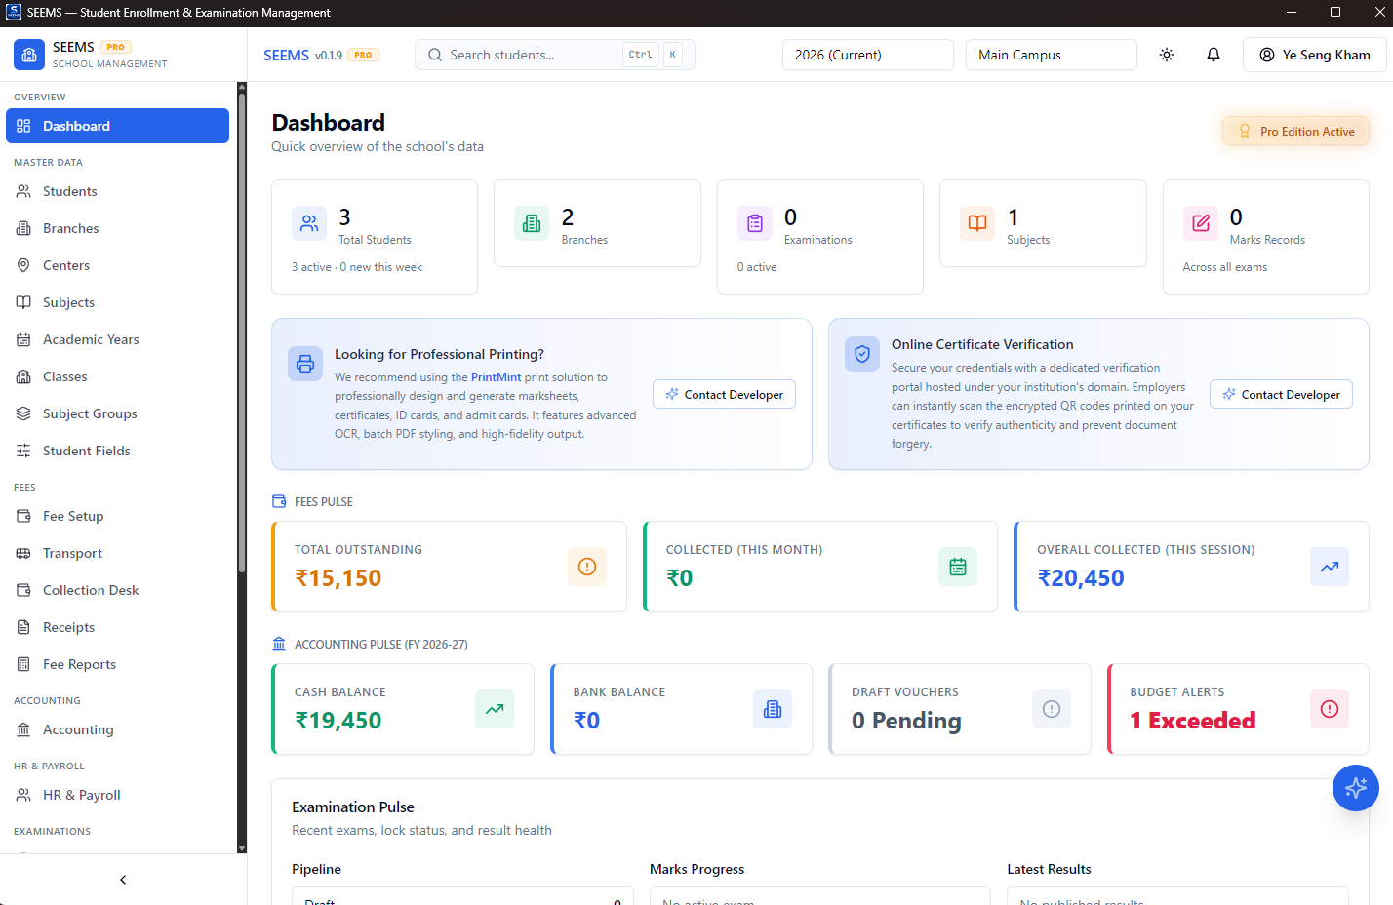
Task: Collapse the sidebar with the chevron
Action: click(x=123, y=880)
